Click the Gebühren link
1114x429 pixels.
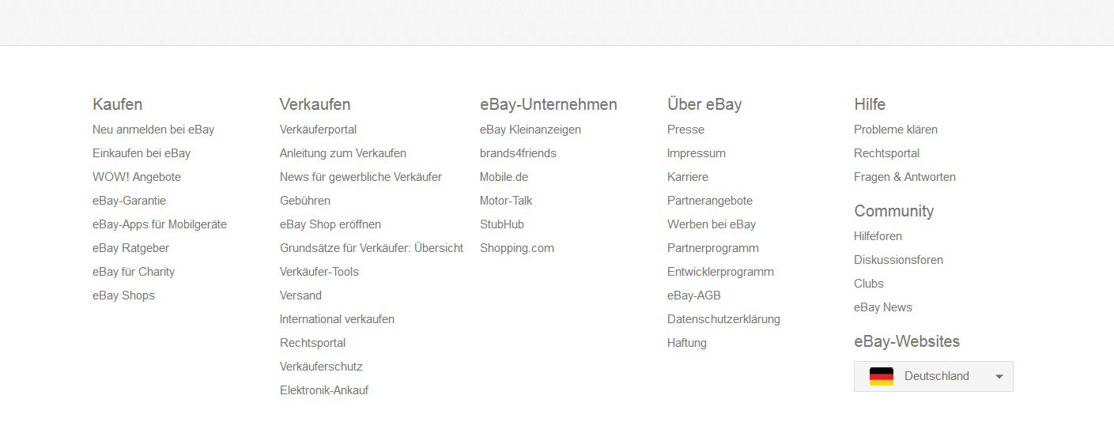[305, 201]
